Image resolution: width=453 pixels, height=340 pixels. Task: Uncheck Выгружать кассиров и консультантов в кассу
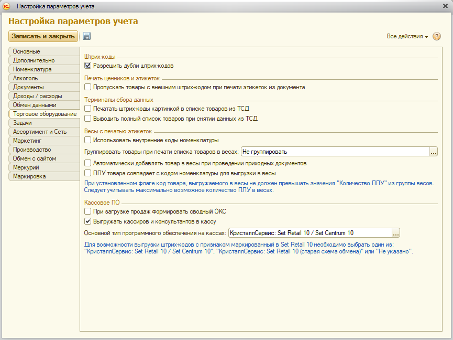(x=88, y=221)
